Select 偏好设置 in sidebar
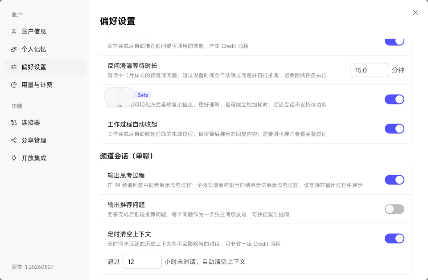The height and width of the screenshot is (280, 428). (x=45, y=67)
